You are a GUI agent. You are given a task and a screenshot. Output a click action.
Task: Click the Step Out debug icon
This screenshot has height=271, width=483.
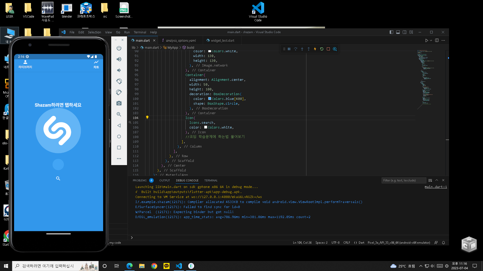pos(309,49)
